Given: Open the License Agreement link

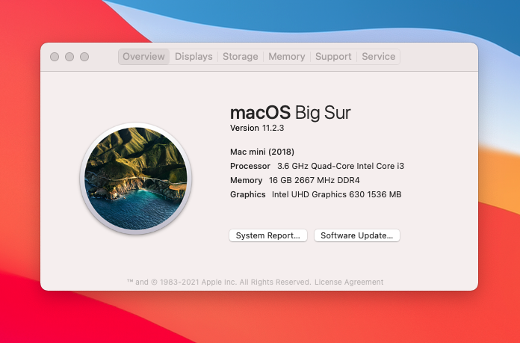Looking at the screenshot, I should (x=349, y=282).
